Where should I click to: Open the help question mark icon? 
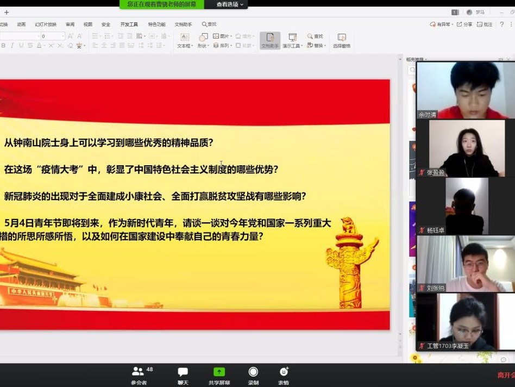(x=502, y=24)
